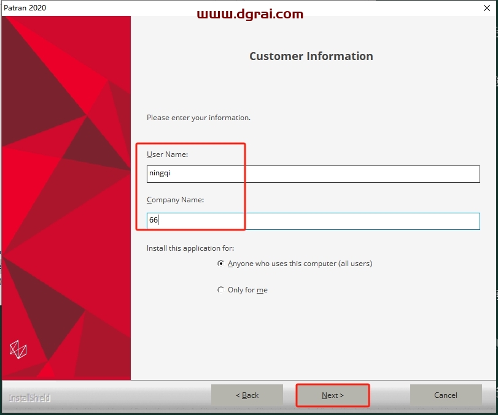Click the 'User Name:' label

168,154
